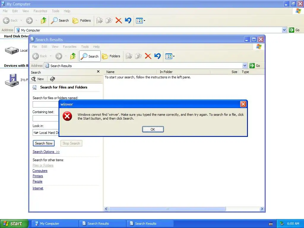Click right arrow of results horizontal scrollbar
This screenshot has width=304, height=228.
coord(262,209)
